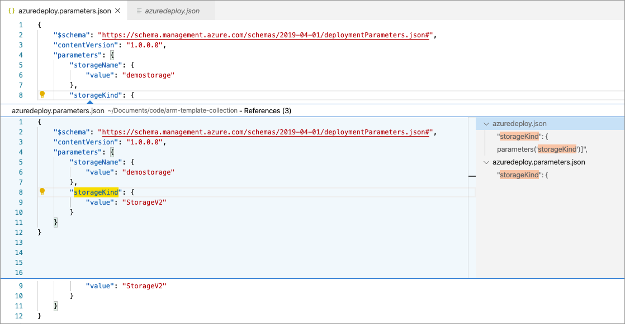Click the JSON braces icon on the azuredeploy.parameters.json tab
Image resolution: width=625 pixels, height=324 pixels.
point(12,11)
